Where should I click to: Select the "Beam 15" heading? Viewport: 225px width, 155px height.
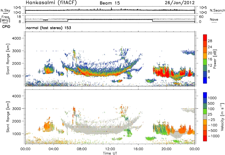point(110,3)
